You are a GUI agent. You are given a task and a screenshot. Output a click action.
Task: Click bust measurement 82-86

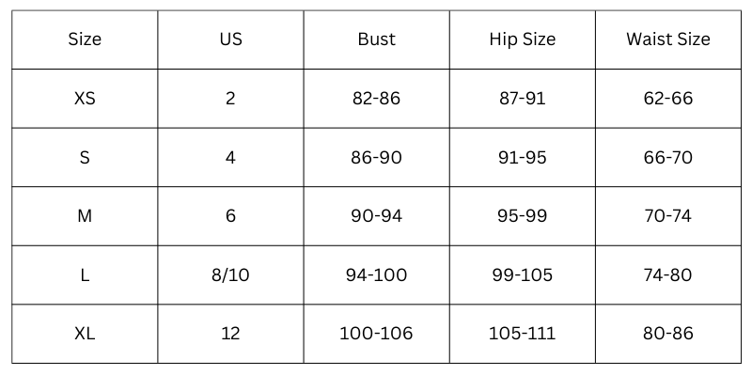[377, 99]
